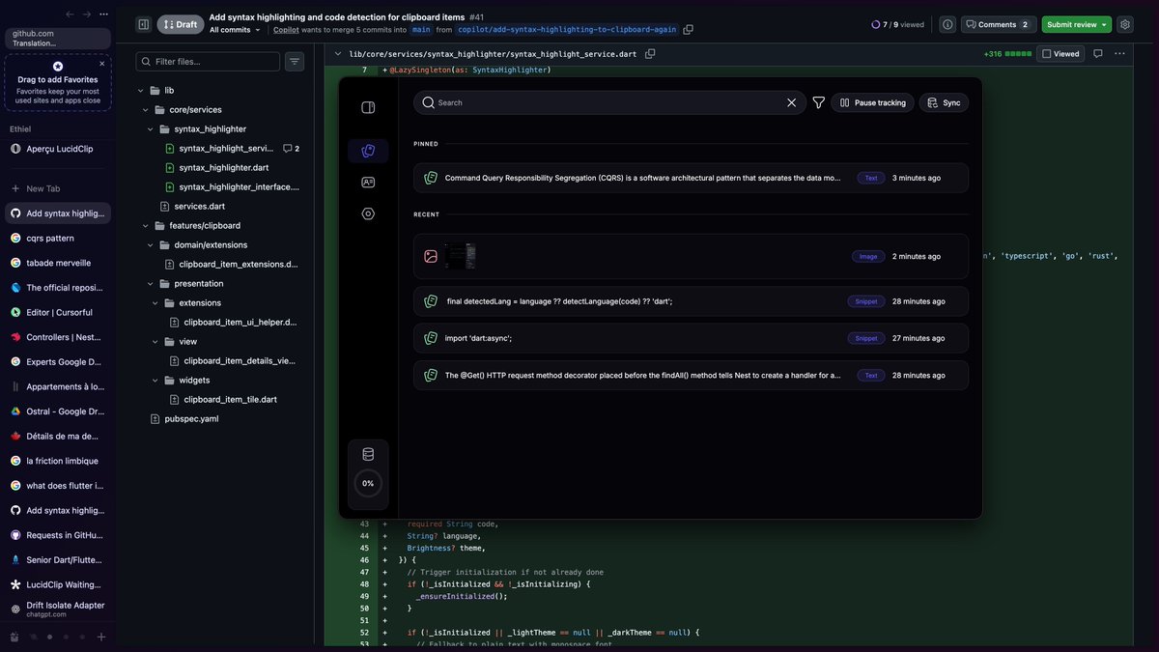
Task: Select the @Get() HTTP request text clip
Action: coord(691,375)
